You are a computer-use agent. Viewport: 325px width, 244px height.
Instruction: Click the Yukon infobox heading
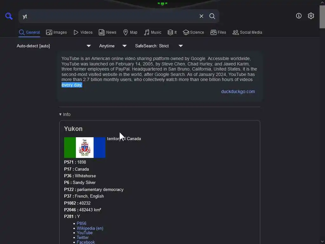73,129
